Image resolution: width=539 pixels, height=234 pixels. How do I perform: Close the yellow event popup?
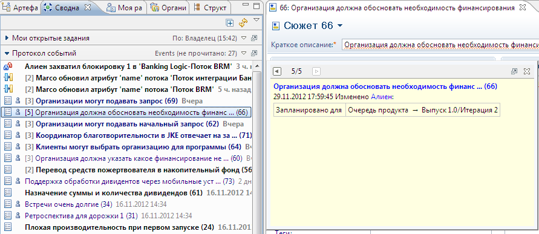[x=527, y=71]
